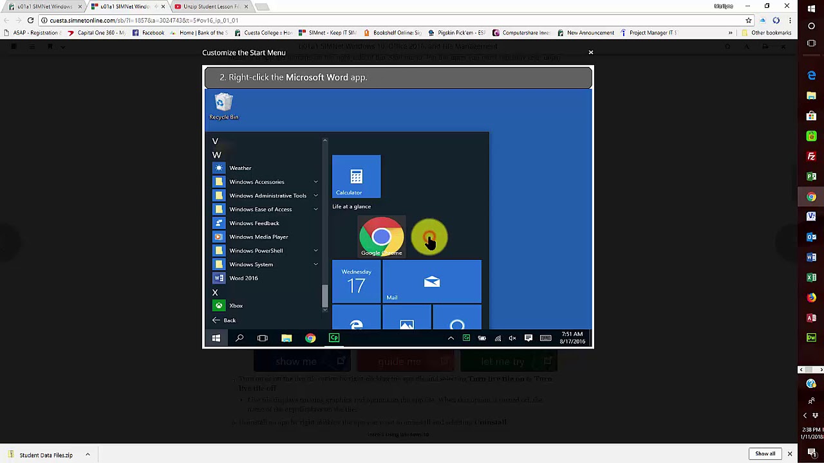
Task: Click Back at bottom of app list
Action: click(224, 320)
